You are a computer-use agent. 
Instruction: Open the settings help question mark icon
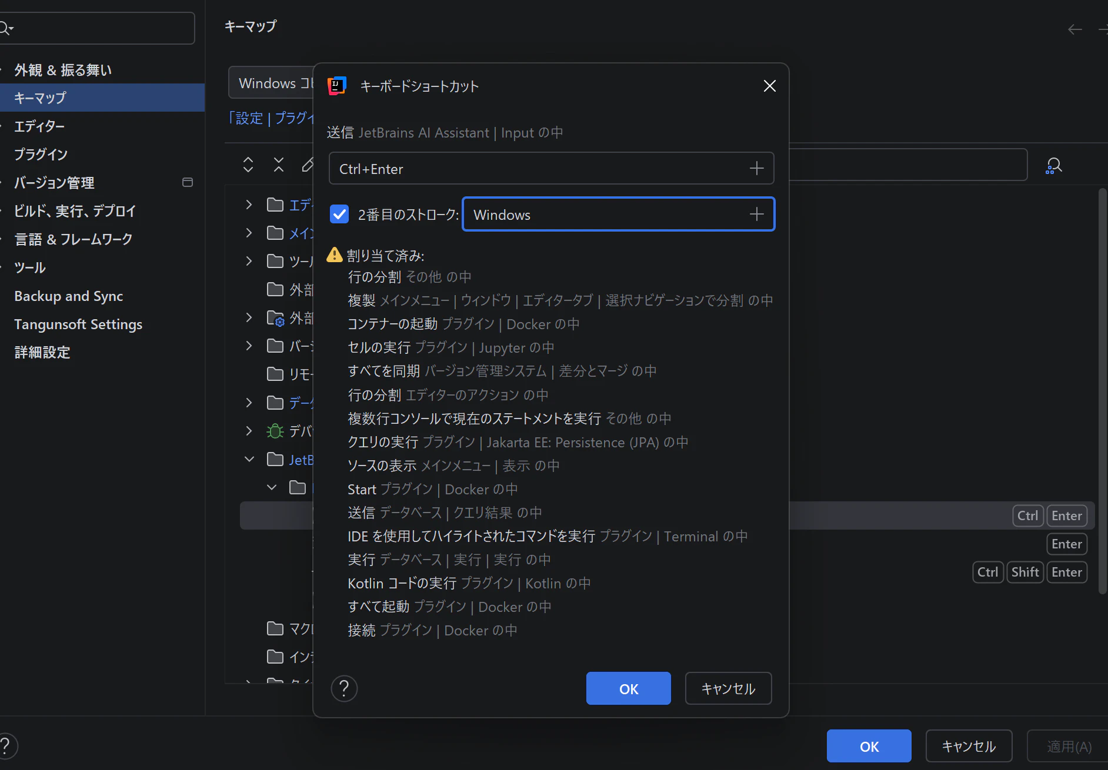click(x=6, y=746)
